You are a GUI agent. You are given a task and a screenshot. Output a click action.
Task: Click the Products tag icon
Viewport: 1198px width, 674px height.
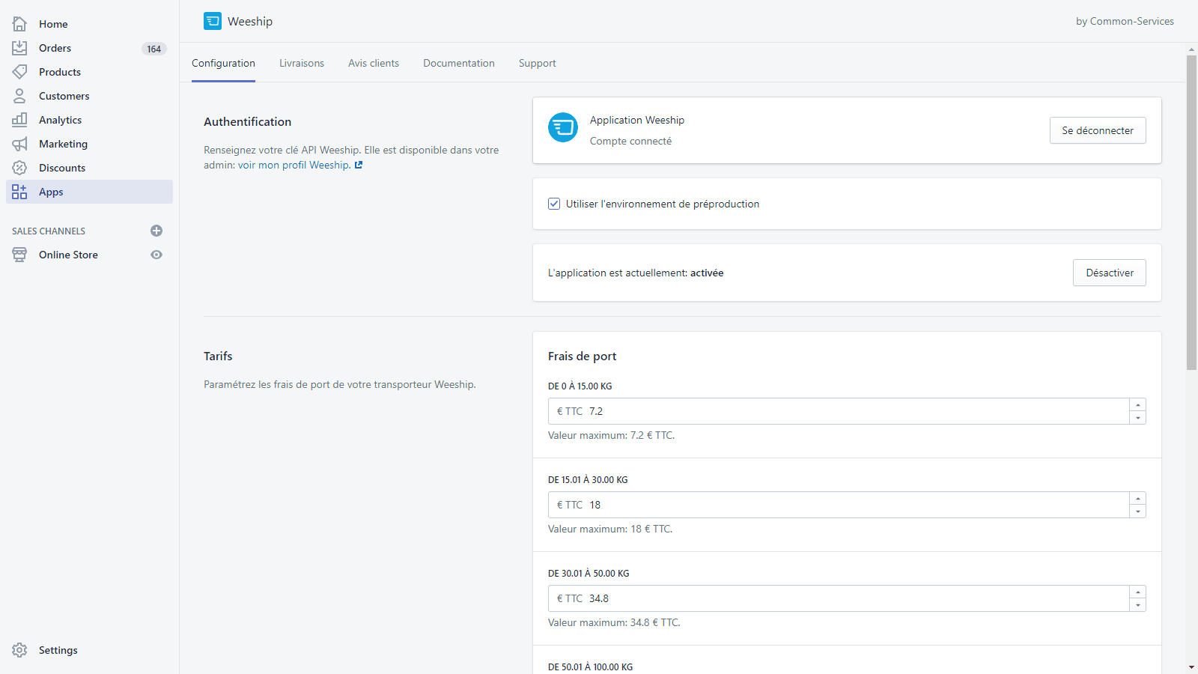point(19,72)
